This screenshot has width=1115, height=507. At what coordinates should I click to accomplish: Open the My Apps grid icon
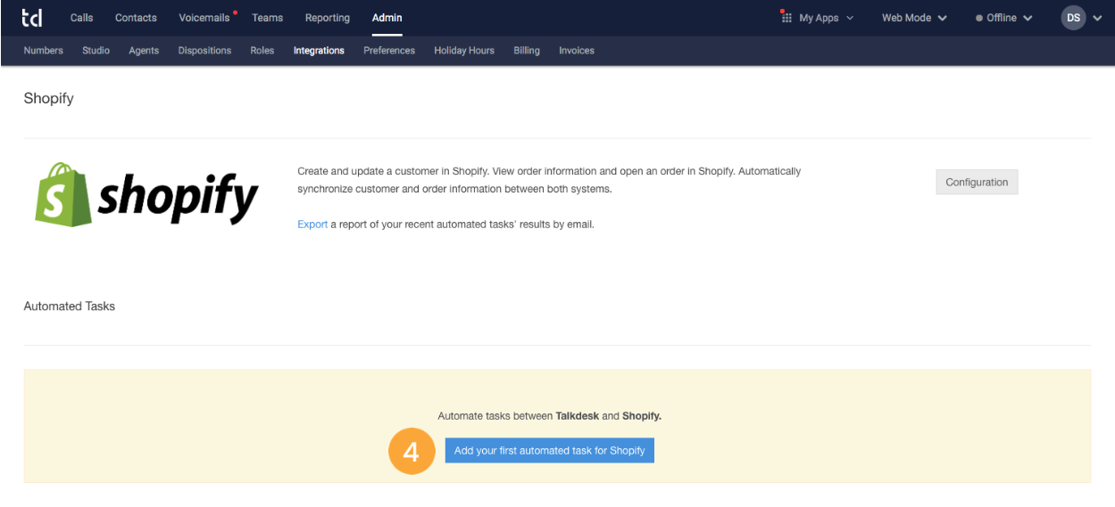[x=786, y=17]
